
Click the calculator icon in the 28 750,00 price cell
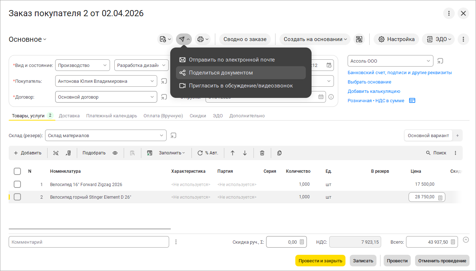(440, 197)
